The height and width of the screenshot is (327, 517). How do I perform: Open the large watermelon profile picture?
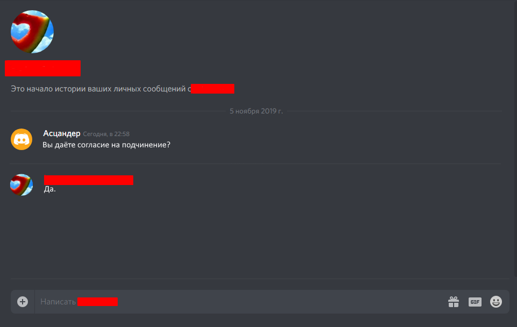32,32
